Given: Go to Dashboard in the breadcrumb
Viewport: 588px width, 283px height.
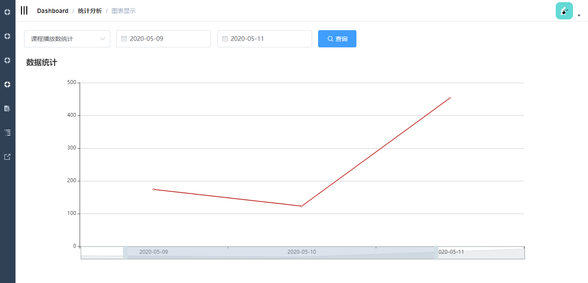Looking at the screenshot, I should tap(53, 11).
